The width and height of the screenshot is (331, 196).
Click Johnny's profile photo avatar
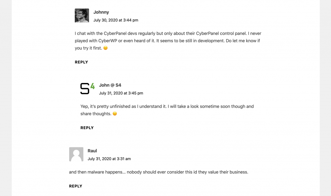(x=82, y=15)
